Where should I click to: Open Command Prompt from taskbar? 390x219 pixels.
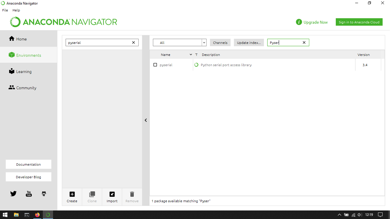(x=27, y=215)
